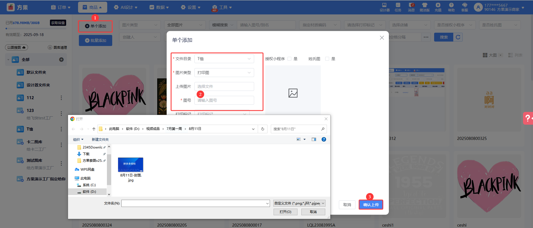Open the 商品 menu
Image resolution: width=533 pixels, height=228 pixels.
92,7
